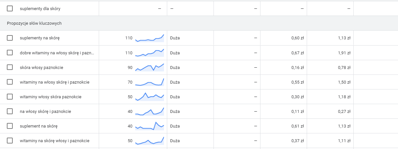Click the trend graph for 'witaminy na włosy skórę i paznokcie'
398x149 pixels.
click(x=150, y=82)
